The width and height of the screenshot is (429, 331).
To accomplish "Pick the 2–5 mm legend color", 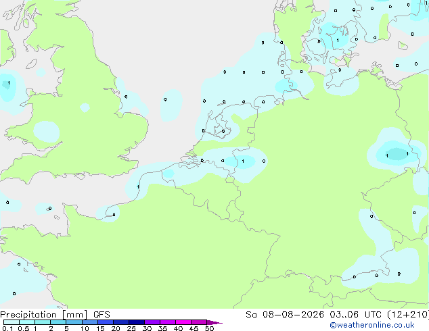I will (x=58, y=322).
